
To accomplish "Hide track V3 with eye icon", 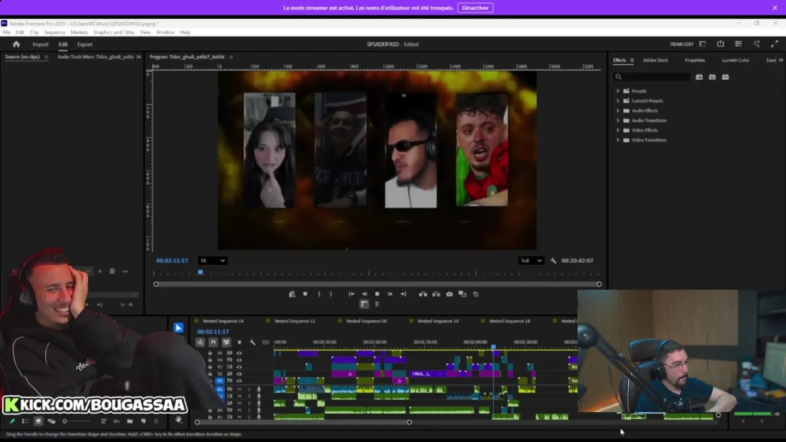I will point(239,366).
